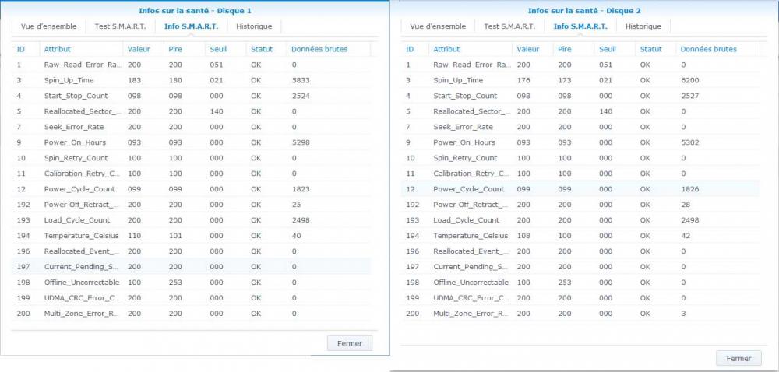The image size is (779, 372).
Task: Select Load_Cycle_Count row in Disque 2
Action: pos(581,220)
